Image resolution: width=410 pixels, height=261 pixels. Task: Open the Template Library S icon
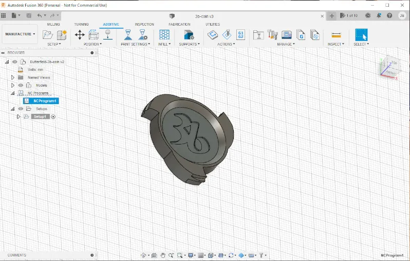pyautogui.click(x=315, y=35)
